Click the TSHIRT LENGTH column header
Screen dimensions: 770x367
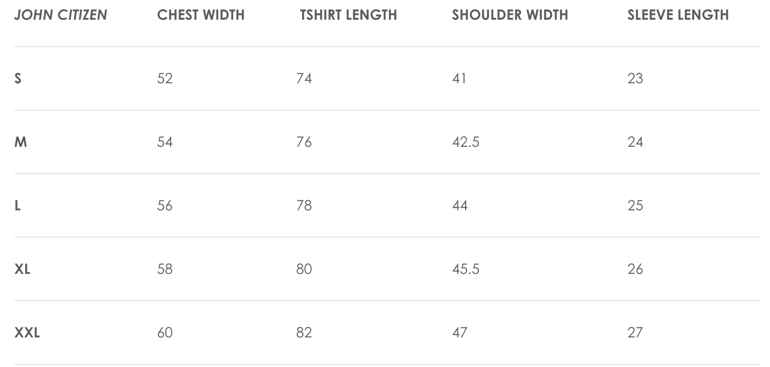coord(348,15)
